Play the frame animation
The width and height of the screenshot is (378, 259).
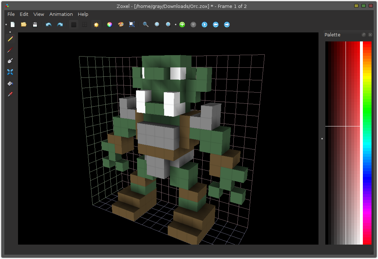(205, 24)
